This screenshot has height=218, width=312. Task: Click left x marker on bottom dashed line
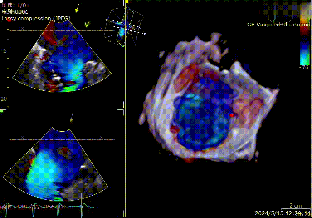point(23,137)
